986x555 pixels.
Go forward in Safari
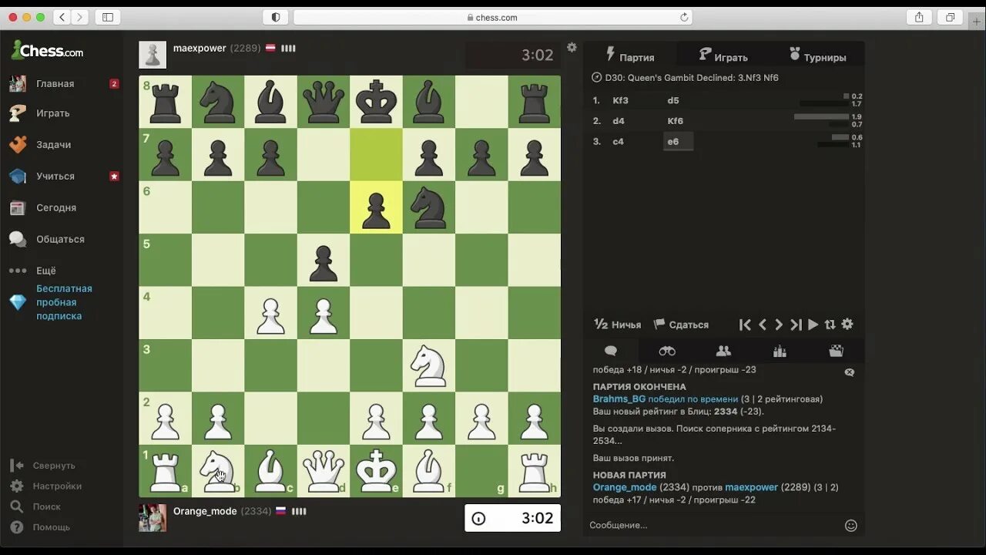(79, 17)
